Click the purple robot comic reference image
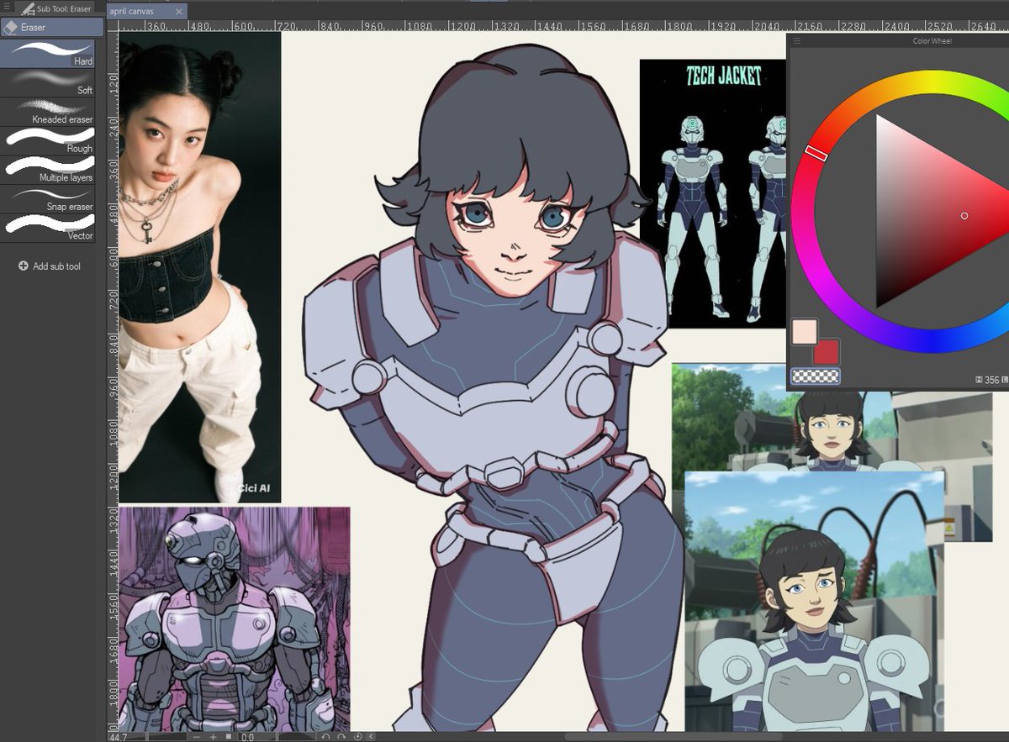Image resolution: width=1009 pixels, height=742 pixels. (234, 618)
